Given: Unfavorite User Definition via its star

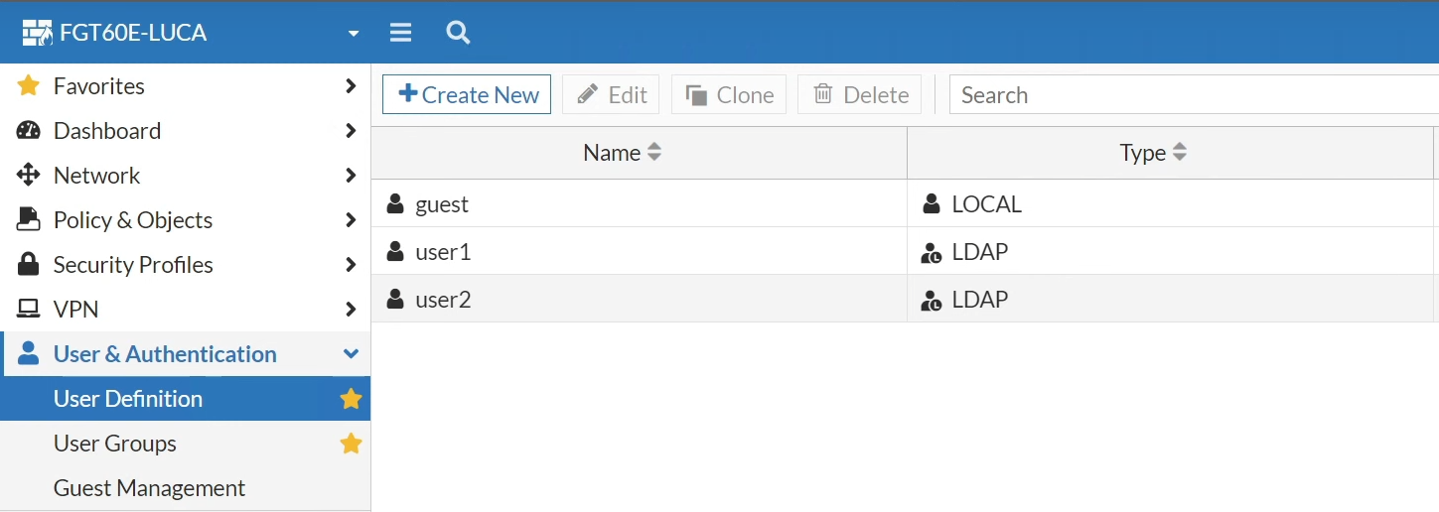Looking at the screenshot, I should (x=351, y=399).
